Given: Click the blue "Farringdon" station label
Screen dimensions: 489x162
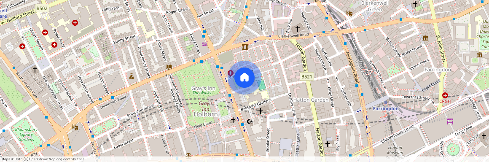Looking at the screenshot, I should 386,108.
